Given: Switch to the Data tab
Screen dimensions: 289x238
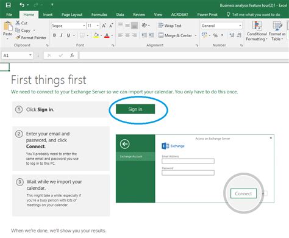Looking at the screenshot, I should pos(120,15).
